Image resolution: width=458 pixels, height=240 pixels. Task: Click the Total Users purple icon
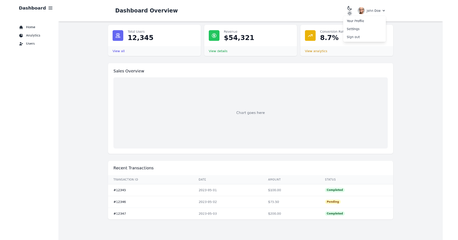point(118,35)
